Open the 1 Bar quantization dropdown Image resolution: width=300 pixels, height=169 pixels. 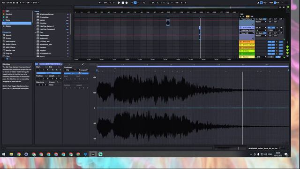coord(36,3)
